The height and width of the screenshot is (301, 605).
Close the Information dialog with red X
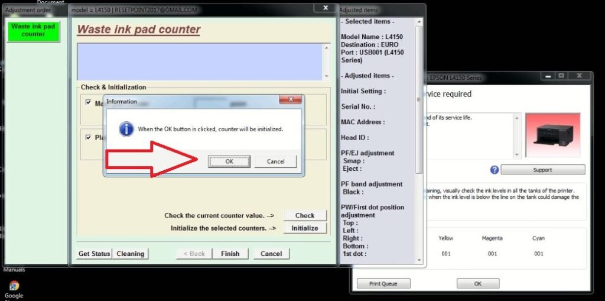tap(290, 100)
